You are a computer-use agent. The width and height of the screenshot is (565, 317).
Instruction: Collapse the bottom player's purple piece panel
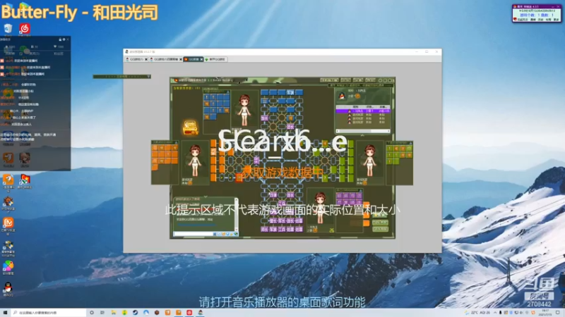coord(361,191)
